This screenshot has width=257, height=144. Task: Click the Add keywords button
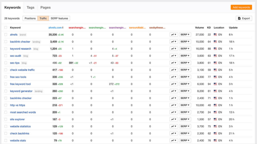point(241,7)
